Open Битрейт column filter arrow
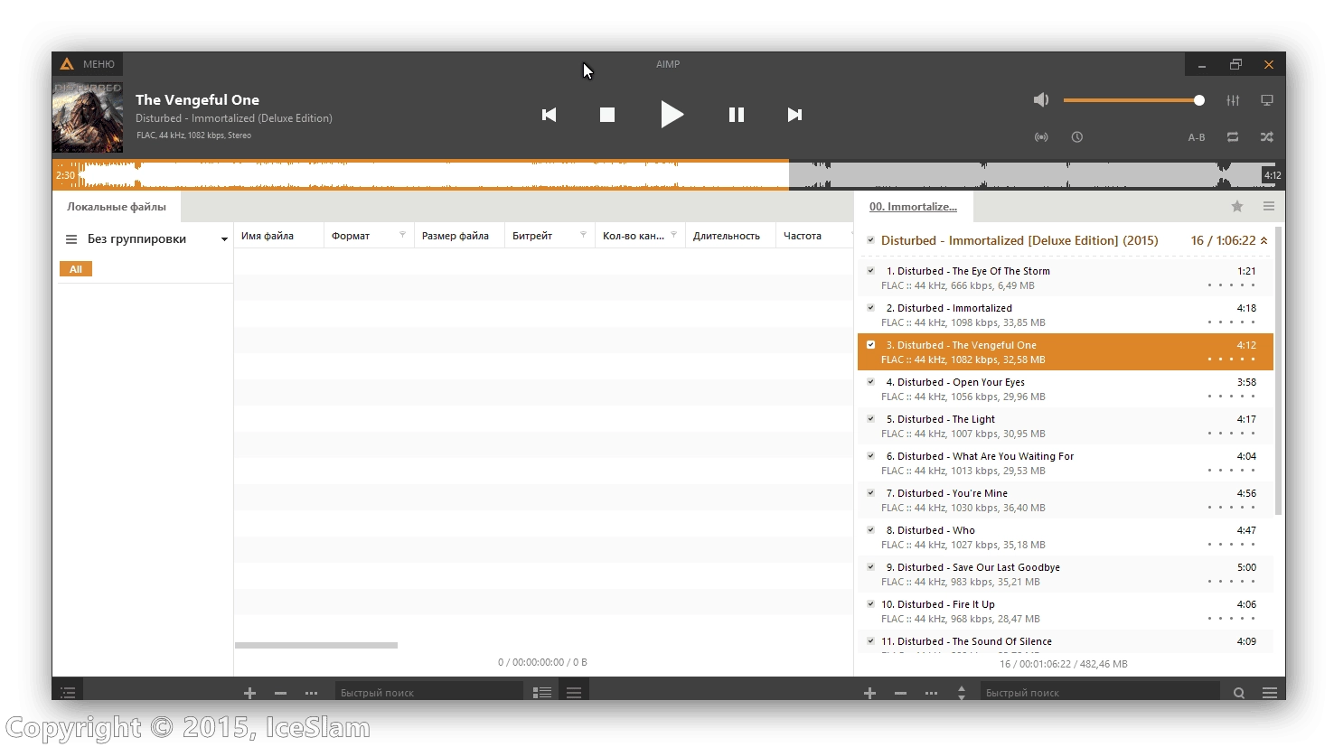 (x=583, y=235)
